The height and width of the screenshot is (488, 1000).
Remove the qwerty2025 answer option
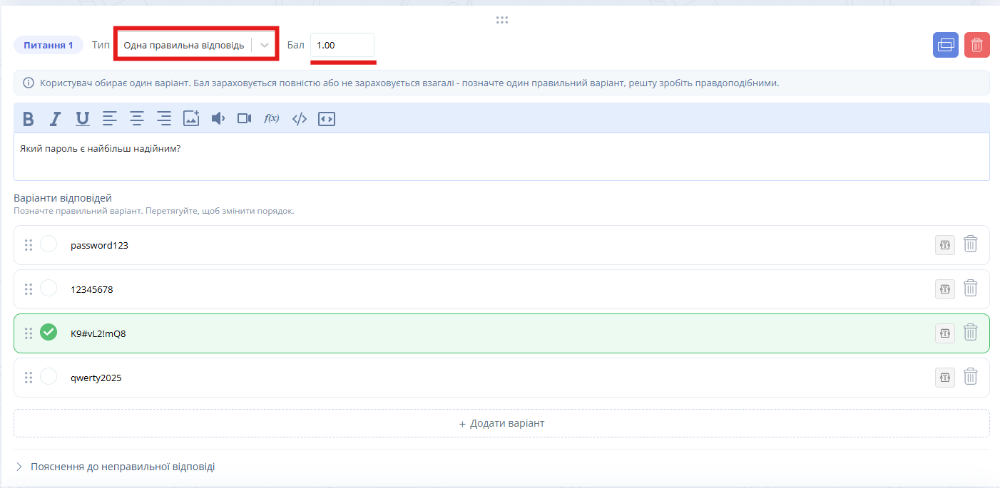tap(970, 377)
